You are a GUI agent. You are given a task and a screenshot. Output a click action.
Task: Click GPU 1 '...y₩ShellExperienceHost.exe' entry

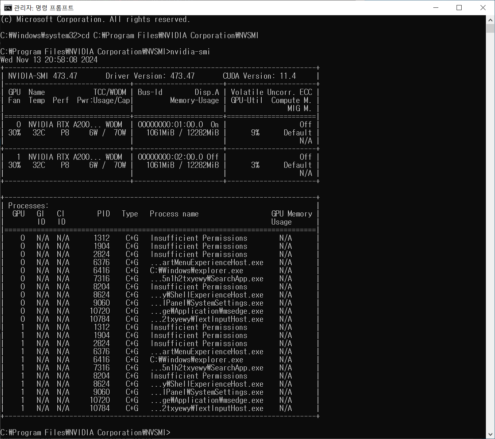pos(207,384)
